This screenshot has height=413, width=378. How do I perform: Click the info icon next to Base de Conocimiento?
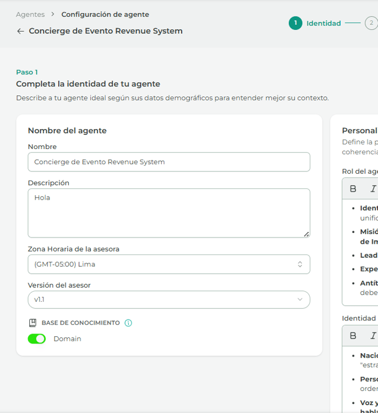tap(128, 323)
